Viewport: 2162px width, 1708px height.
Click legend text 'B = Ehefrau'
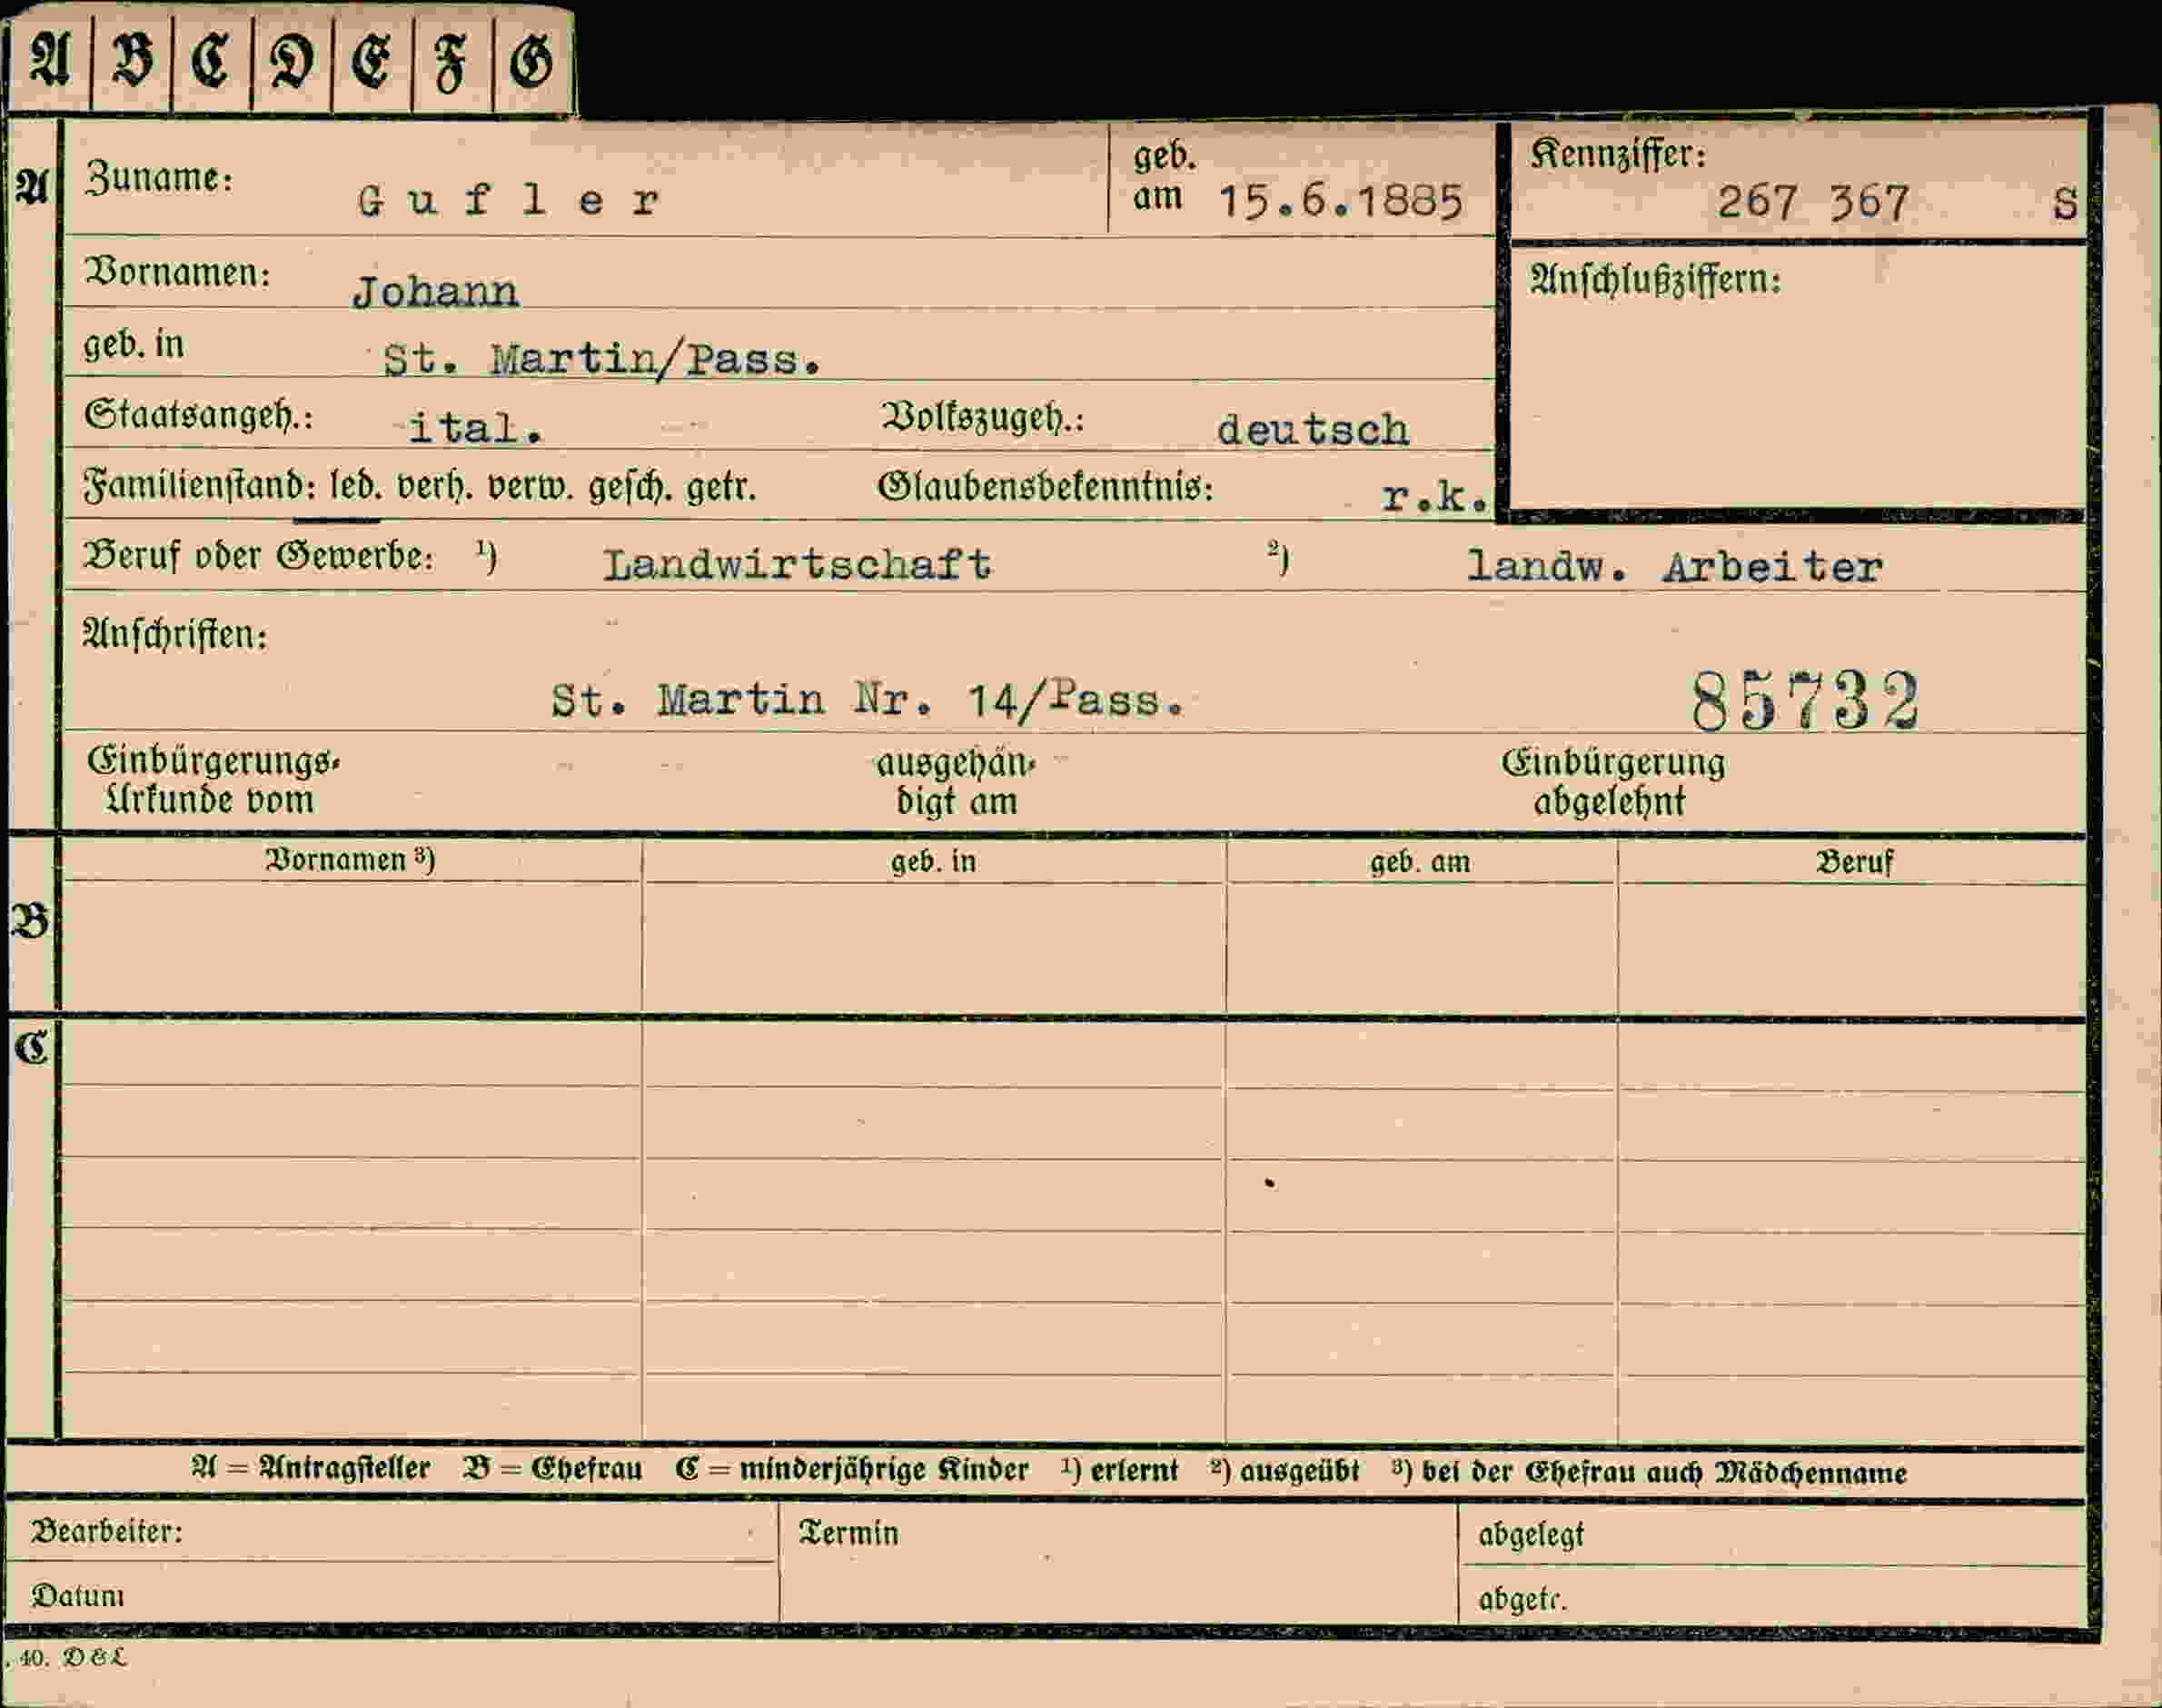pyautogui.click(x=552, y=1469)
